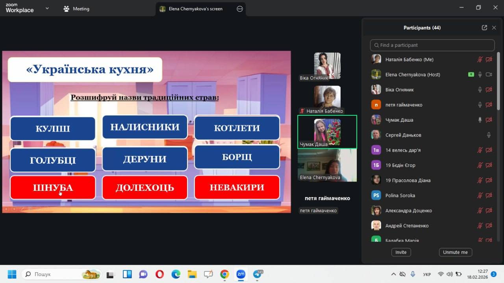Click the microphone icon for Віка Огняник
Screen dimensions: 504x283
[480, 90]
